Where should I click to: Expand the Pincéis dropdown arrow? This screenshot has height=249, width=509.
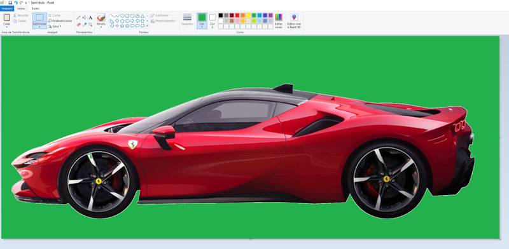(x=101, y=27)
